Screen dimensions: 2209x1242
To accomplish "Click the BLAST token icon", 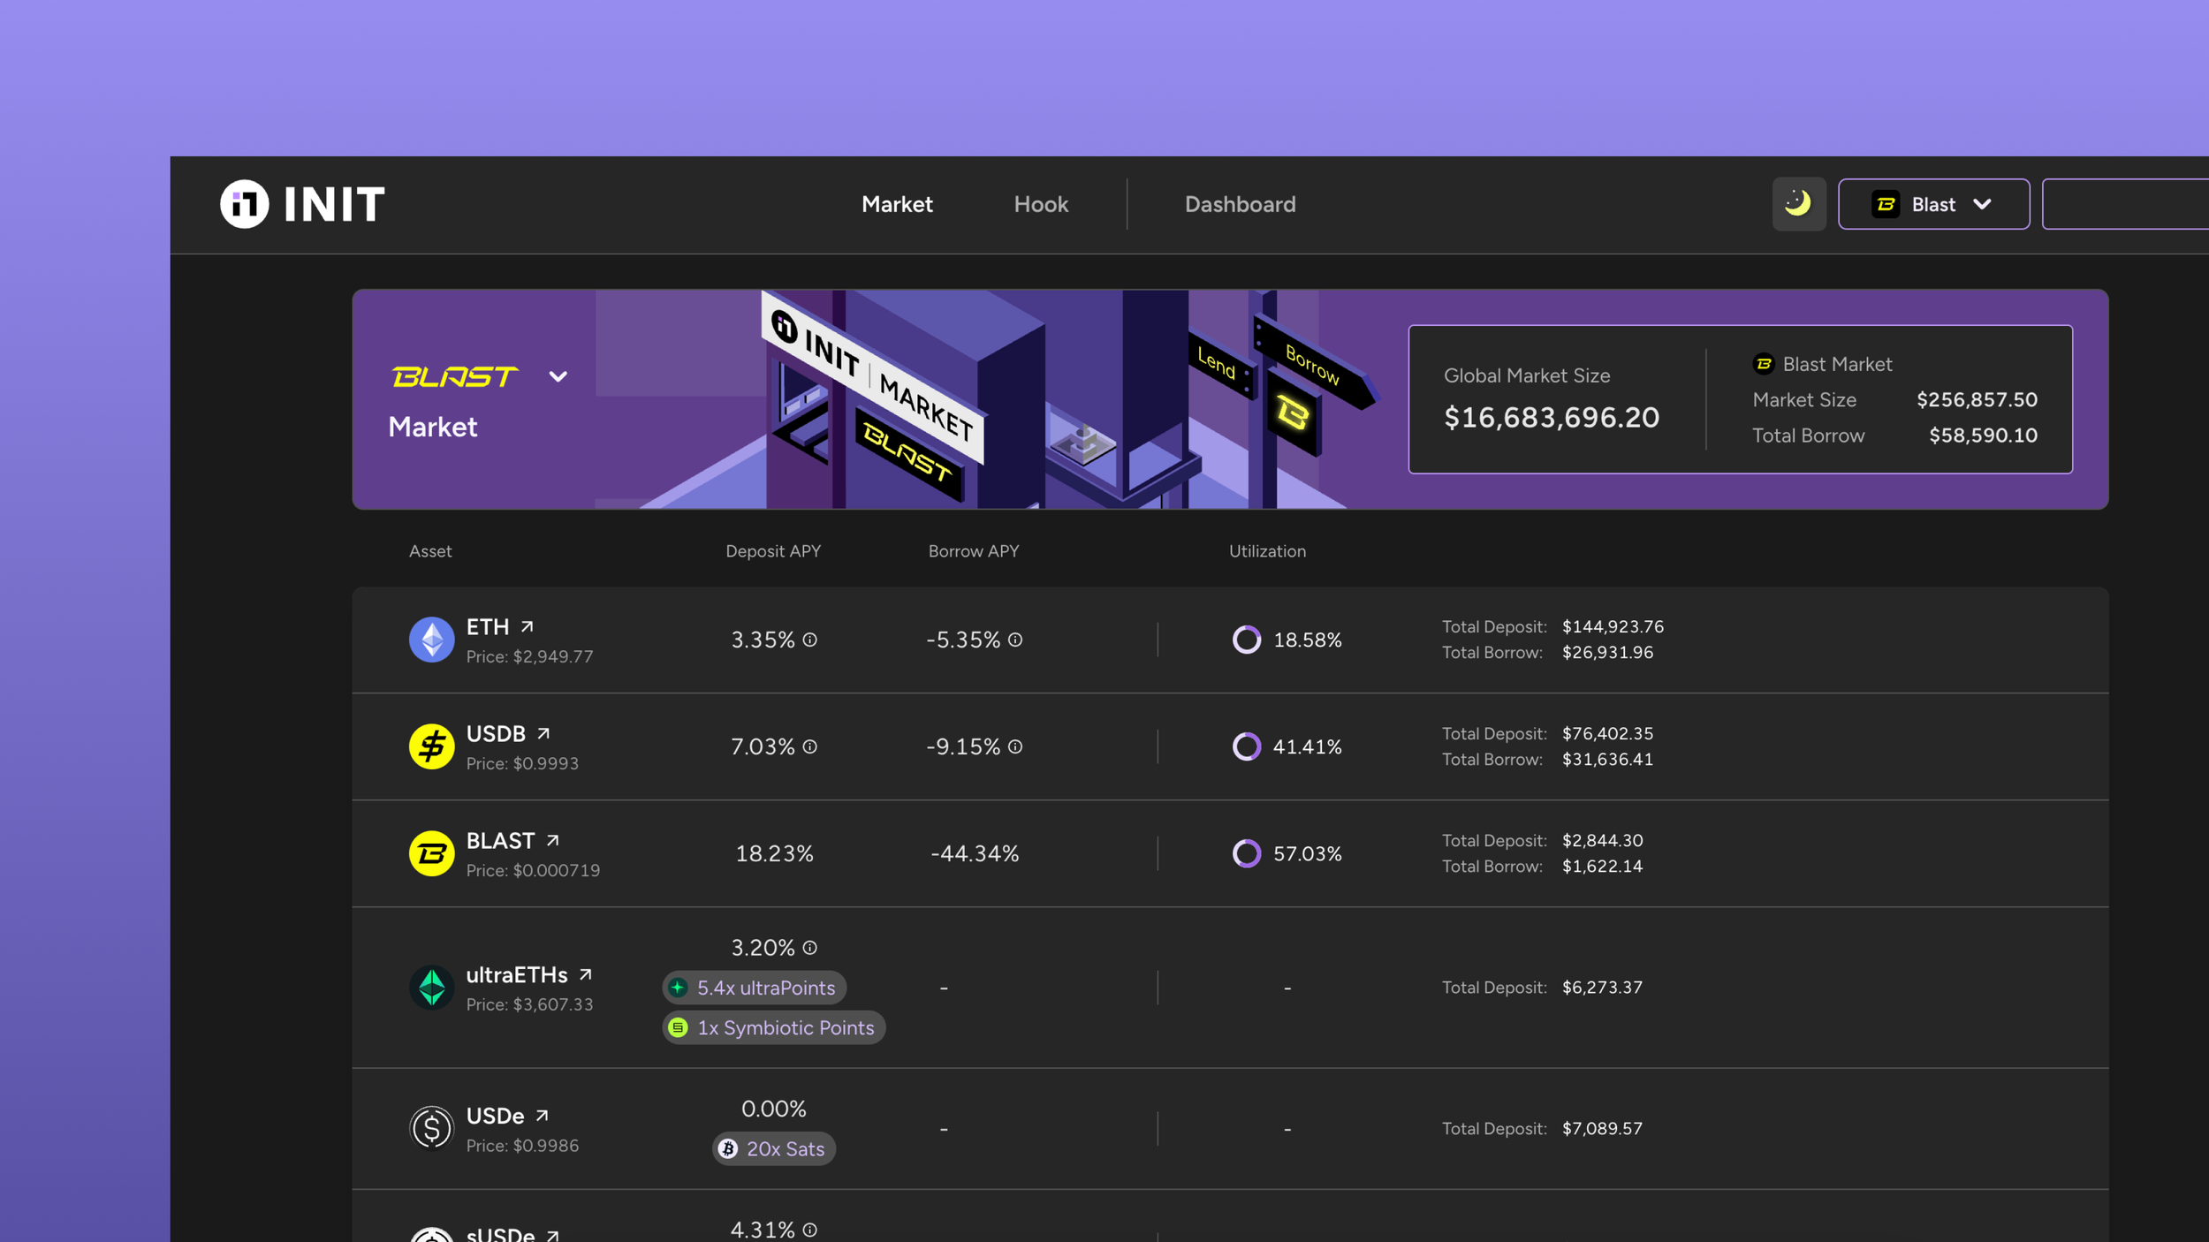I will (x=431, y=853).
